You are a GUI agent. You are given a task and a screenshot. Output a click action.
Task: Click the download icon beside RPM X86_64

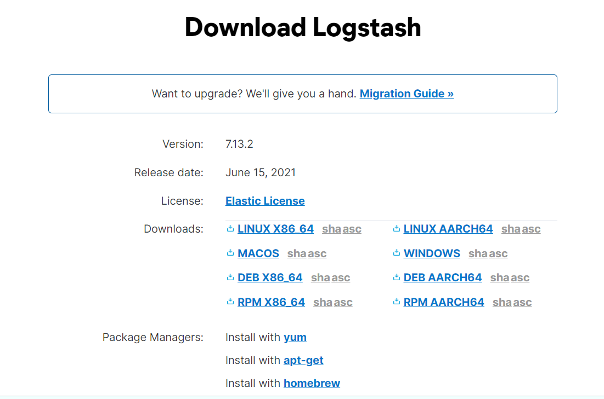tap(230, 302)
